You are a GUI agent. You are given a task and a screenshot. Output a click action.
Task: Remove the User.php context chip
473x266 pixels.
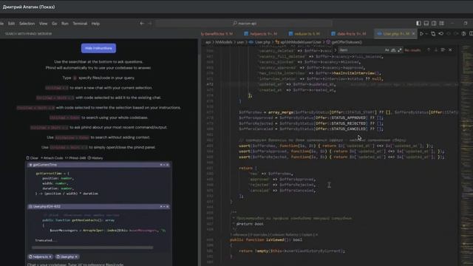tap(76, 256)
